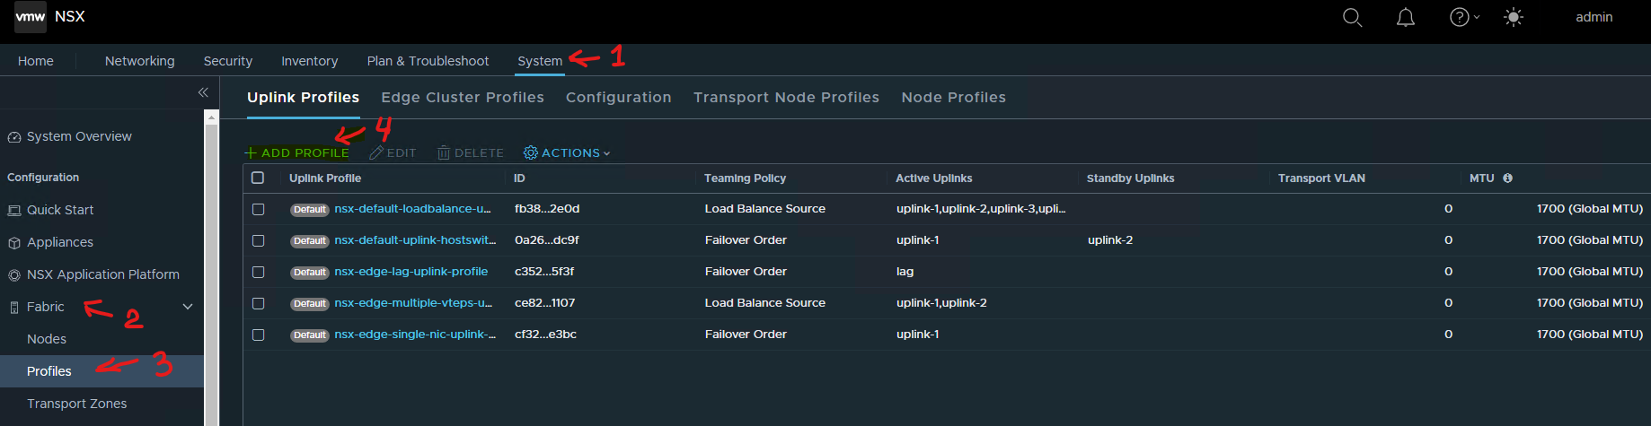Click the Transport VLAN column header
1651x426 pixels.
click(1321, 178)
